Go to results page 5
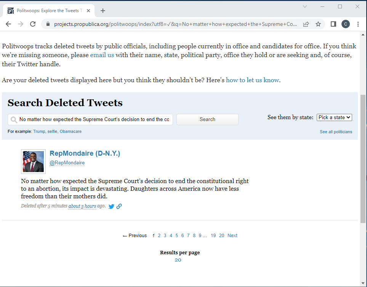The height and width of the screenshot is (287, 367). 177,236
